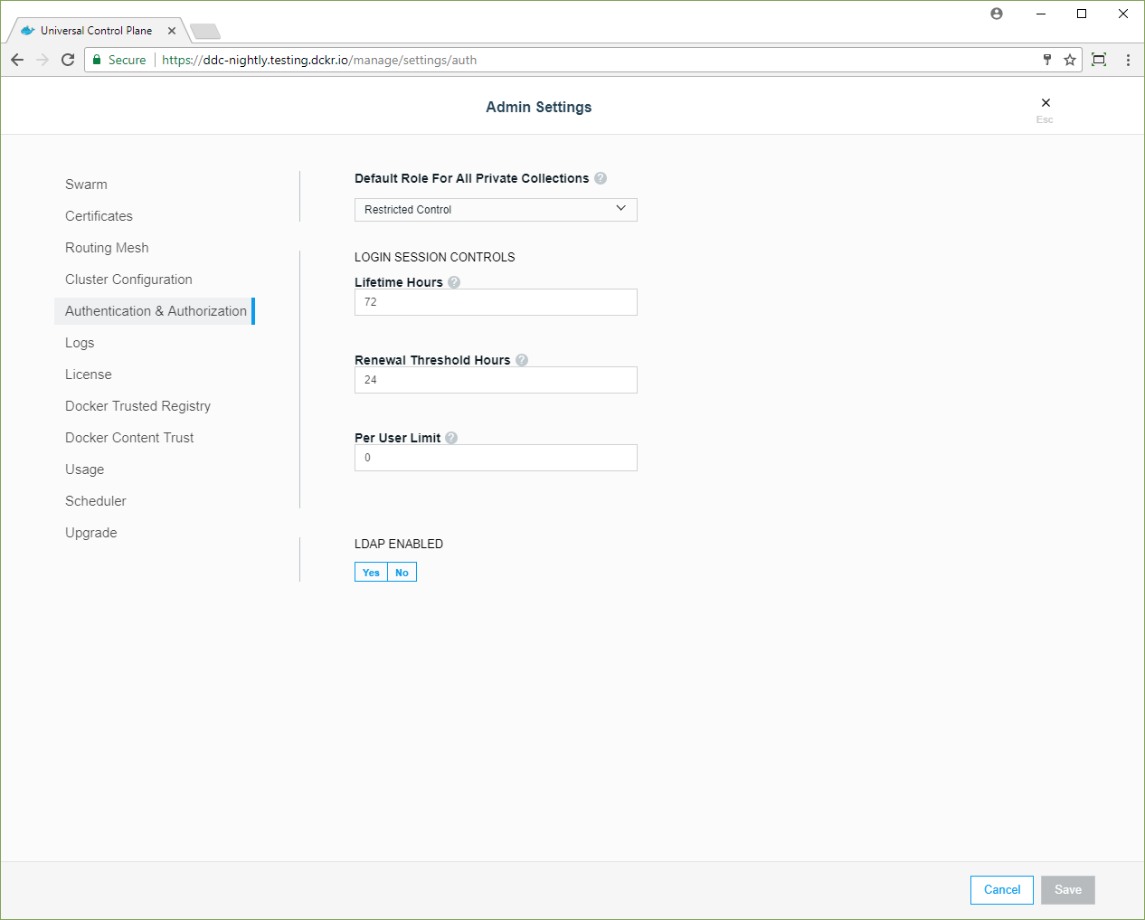Go back with the browser back arrow

[x=17, y=60]
